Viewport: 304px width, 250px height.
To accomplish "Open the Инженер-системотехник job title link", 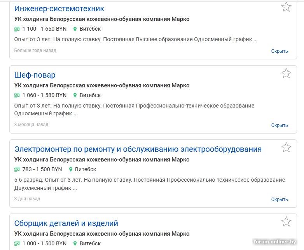I will 59,9.
